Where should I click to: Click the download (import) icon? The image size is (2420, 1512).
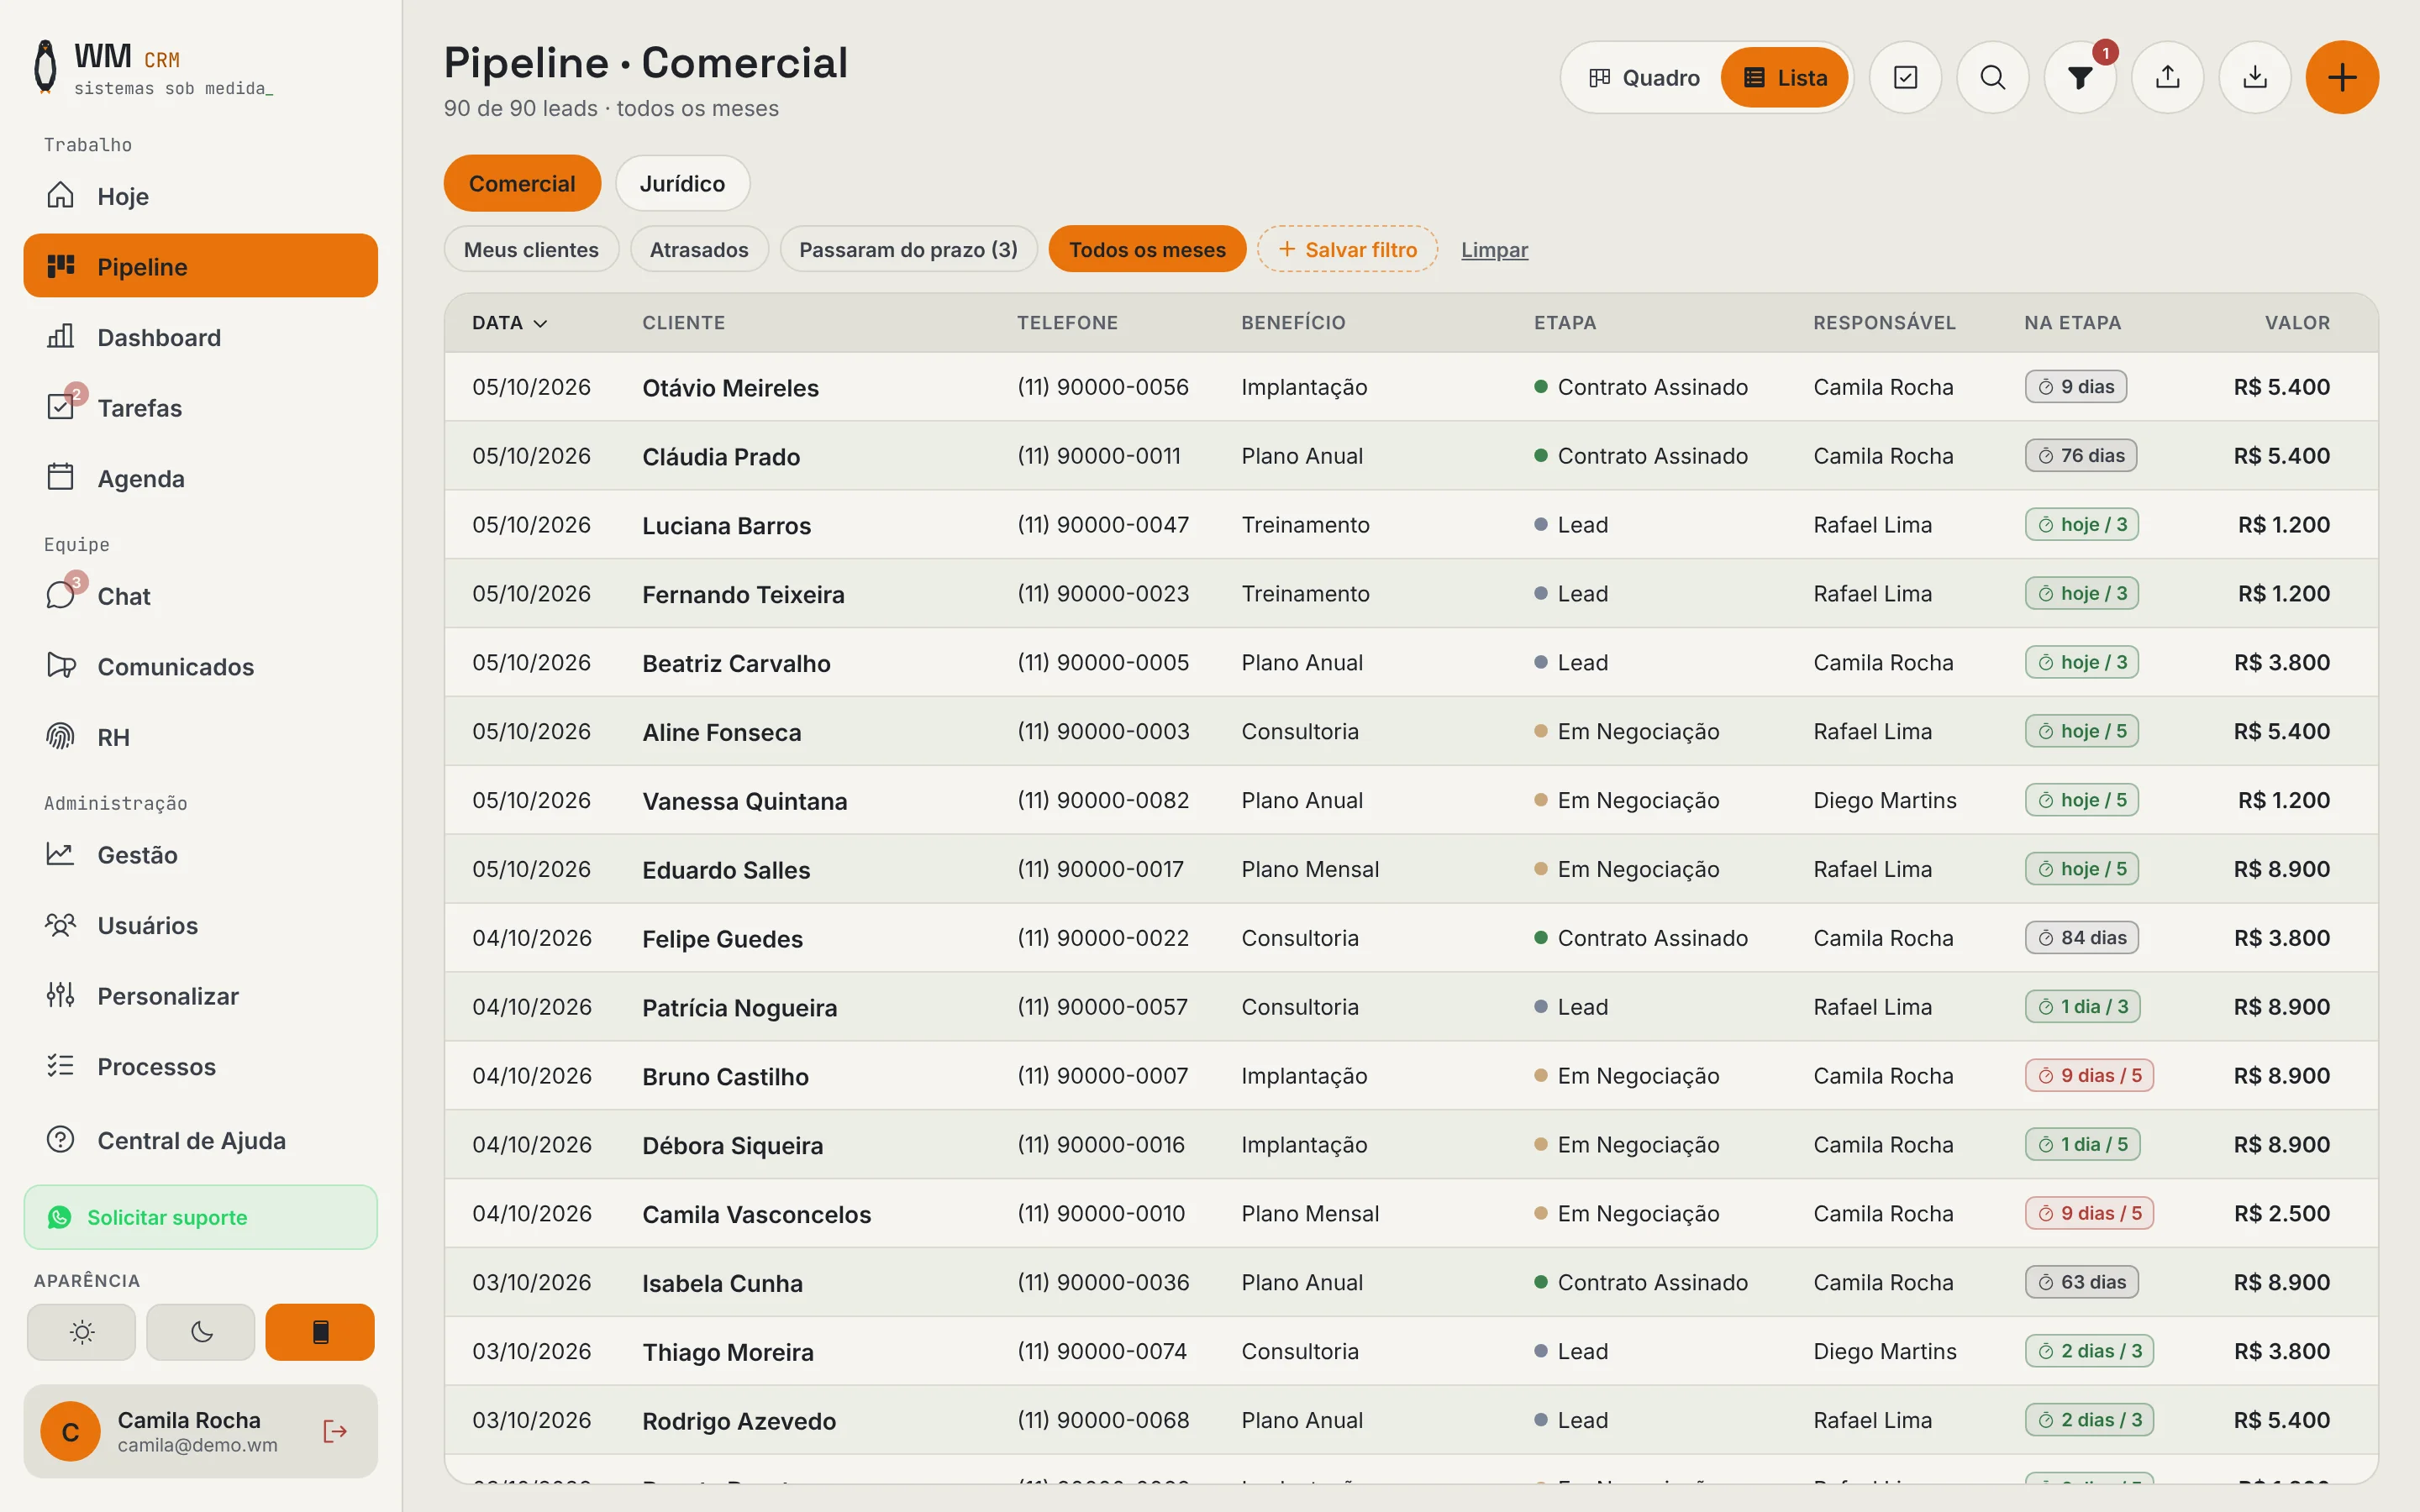[2255, 77]
